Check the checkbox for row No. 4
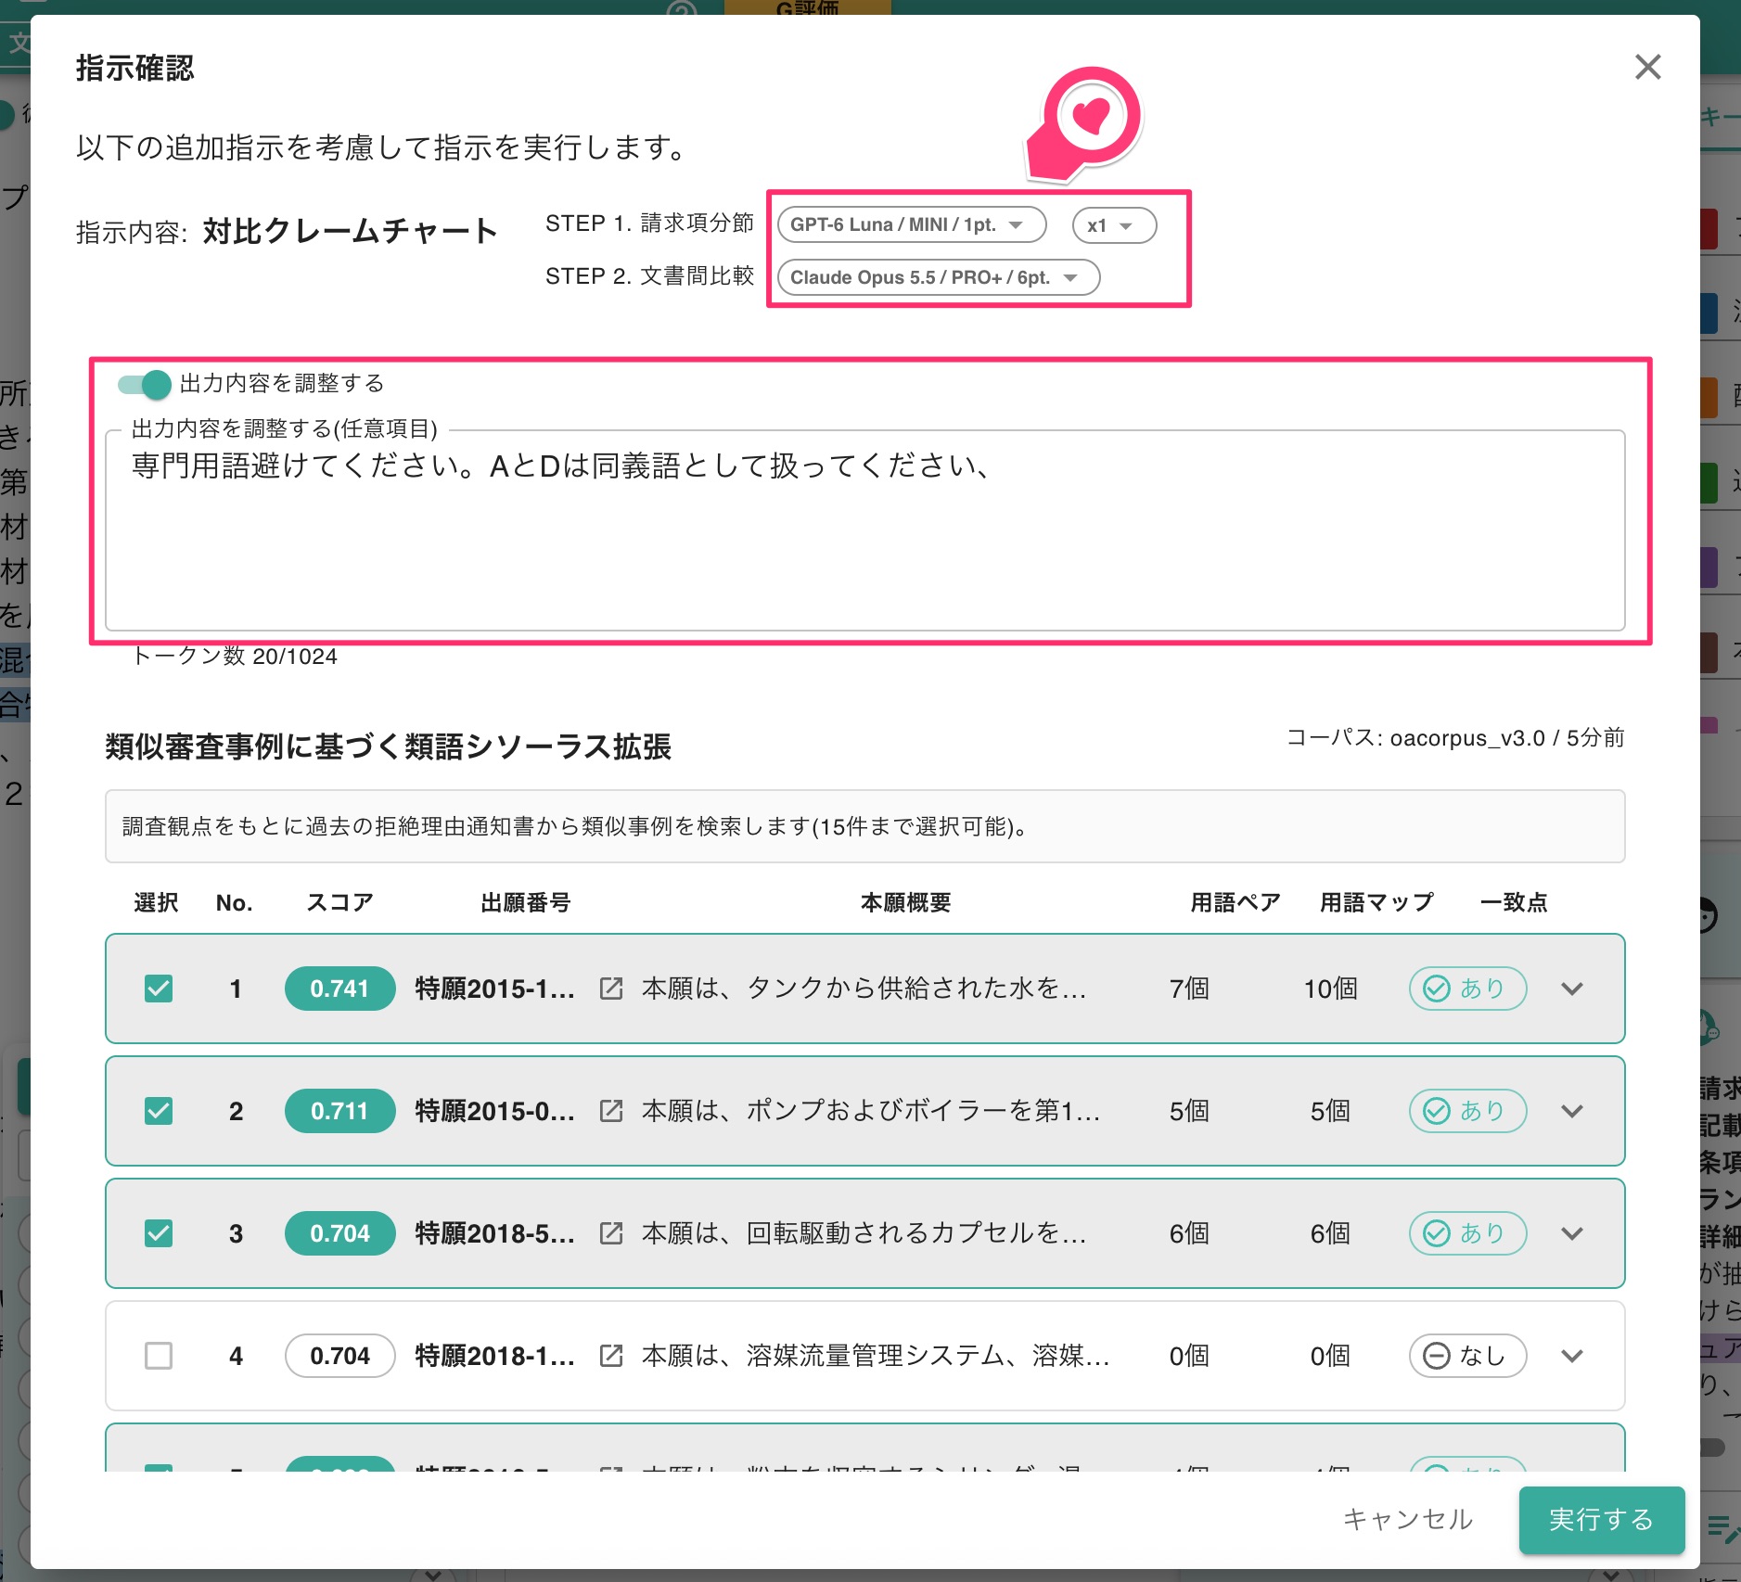 point(159,1356)
